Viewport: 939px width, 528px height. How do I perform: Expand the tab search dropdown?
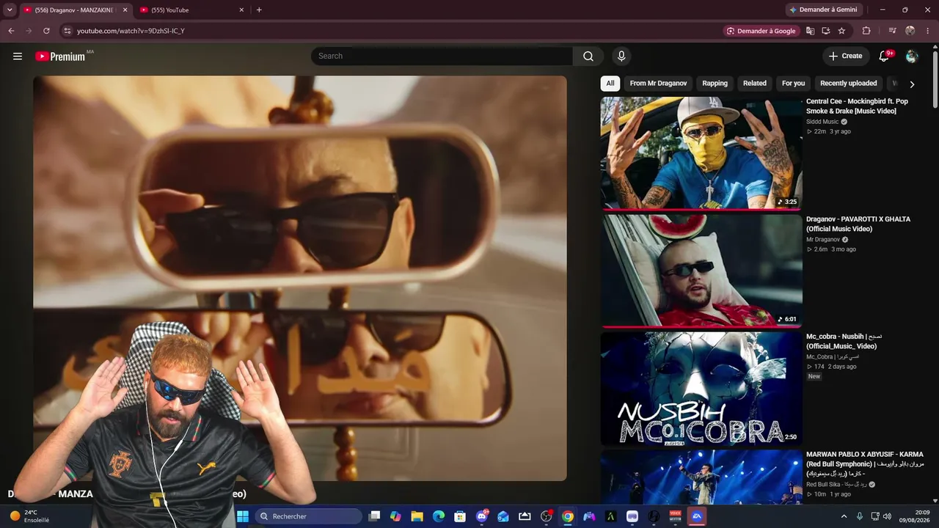(x=10, y=10)
